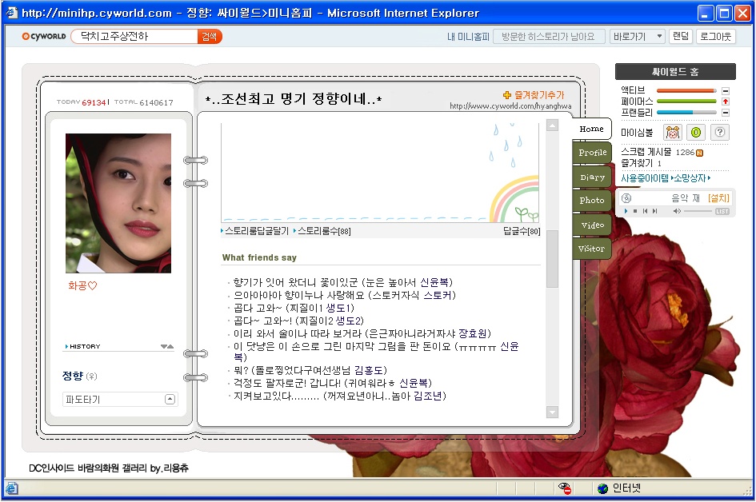The width and height of the screenshot is (756, 502).
Task: Click the status bar page icon
Action: 12,488
